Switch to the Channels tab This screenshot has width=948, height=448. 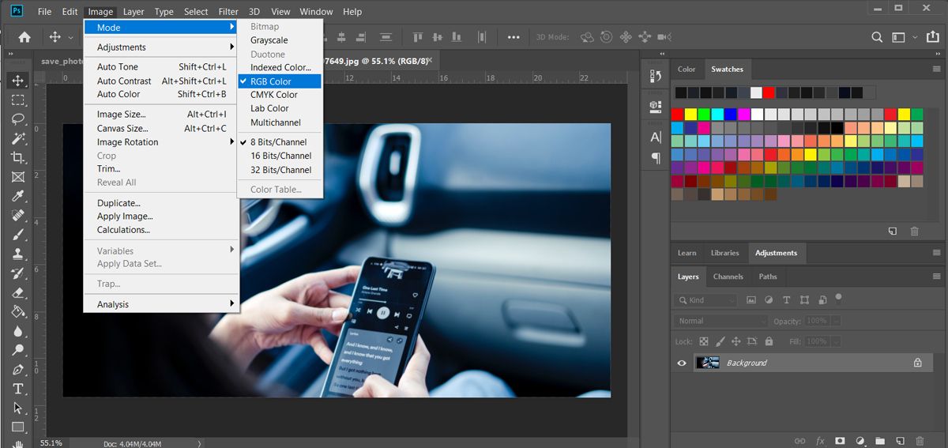point(728,277)
